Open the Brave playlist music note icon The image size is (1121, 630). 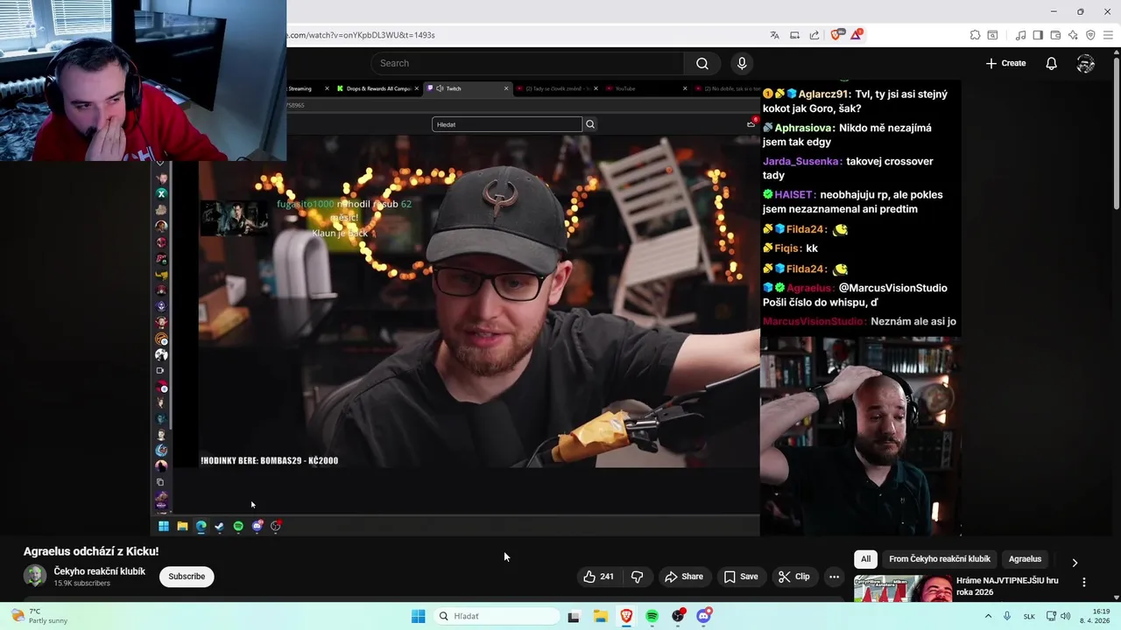click(1020, 35)
